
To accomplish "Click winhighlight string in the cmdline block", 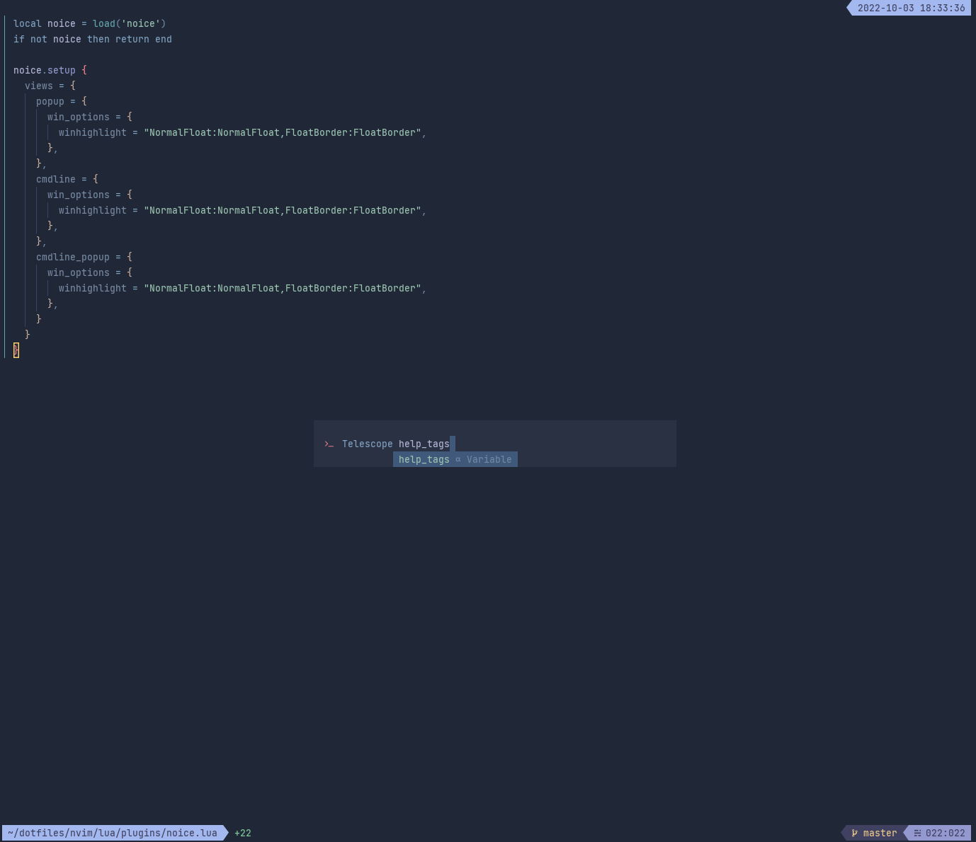I will (283, 210).
